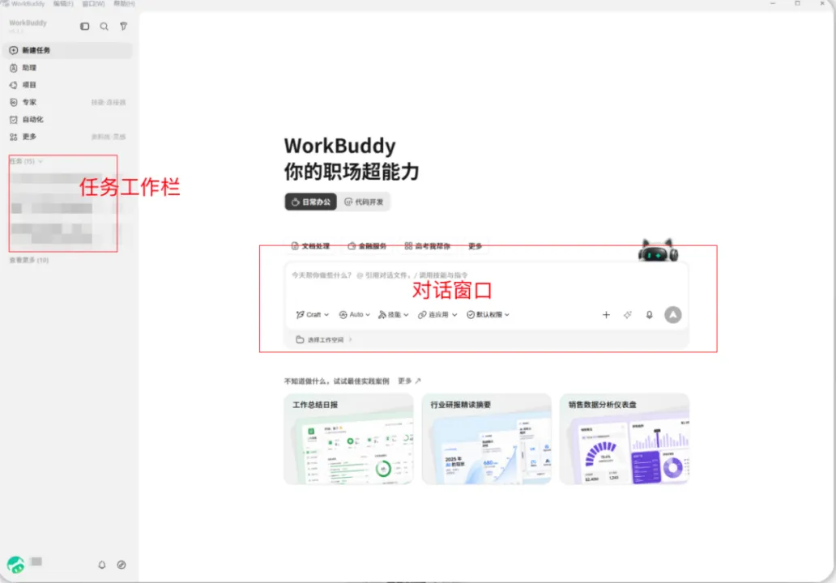Open the 行业研报精读摘要 example card

point(486,439)
